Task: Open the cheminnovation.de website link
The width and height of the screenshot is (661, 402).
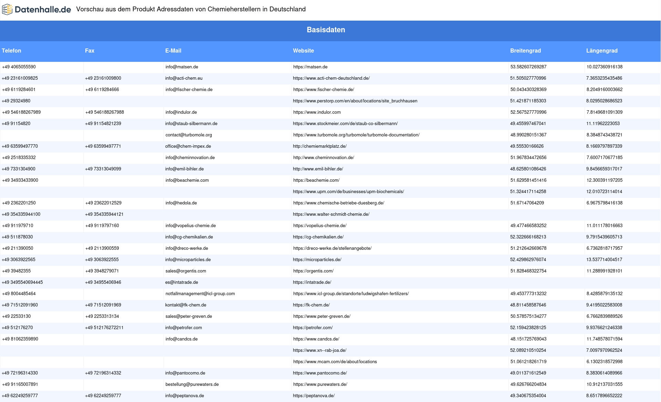Action: pyautogui.click(x=324, y=158)
